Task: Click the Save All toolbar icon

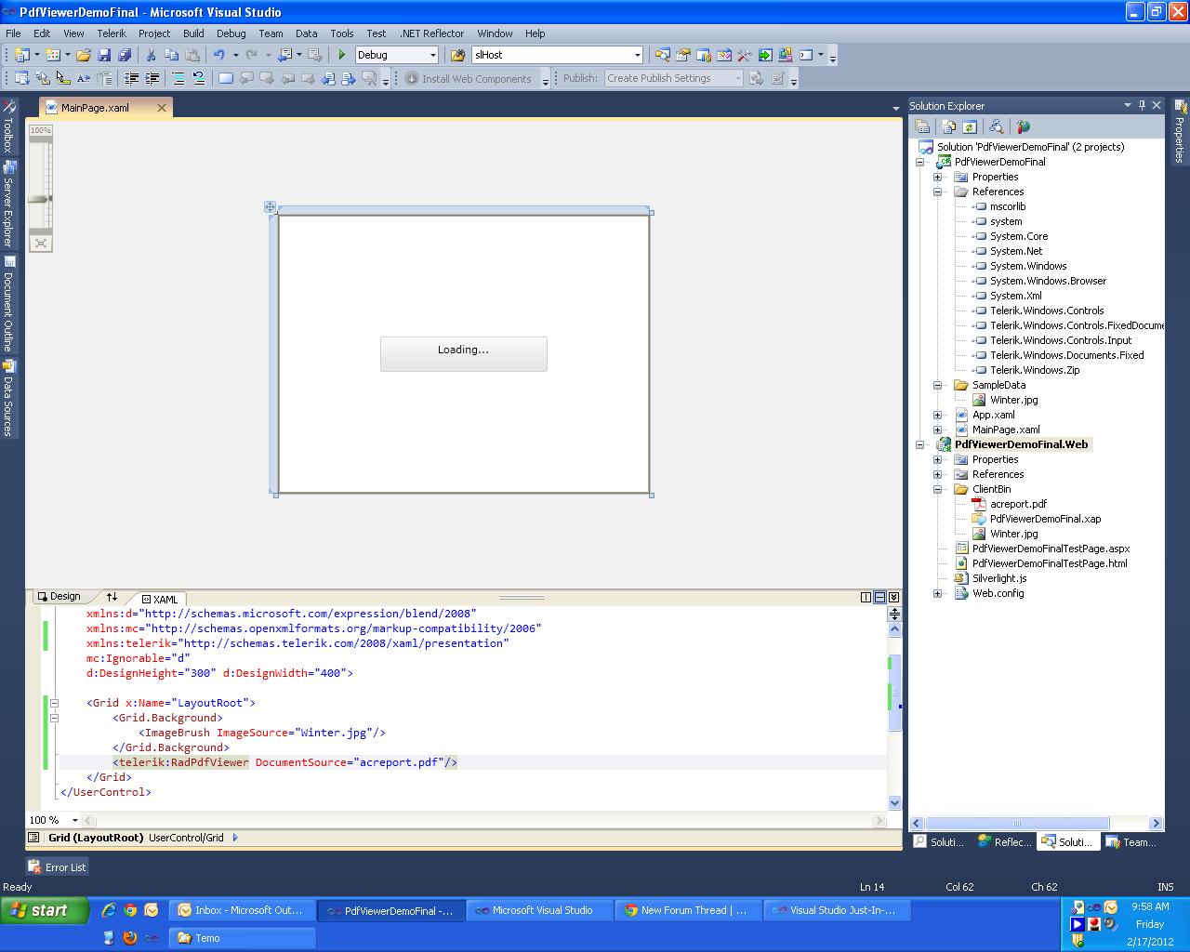Action: [125, 56]
